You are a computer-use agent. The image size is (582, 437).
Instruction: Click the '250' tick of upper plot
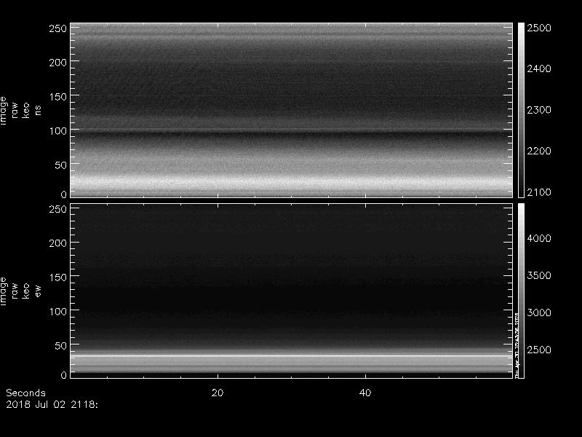(x=58, y=28)
